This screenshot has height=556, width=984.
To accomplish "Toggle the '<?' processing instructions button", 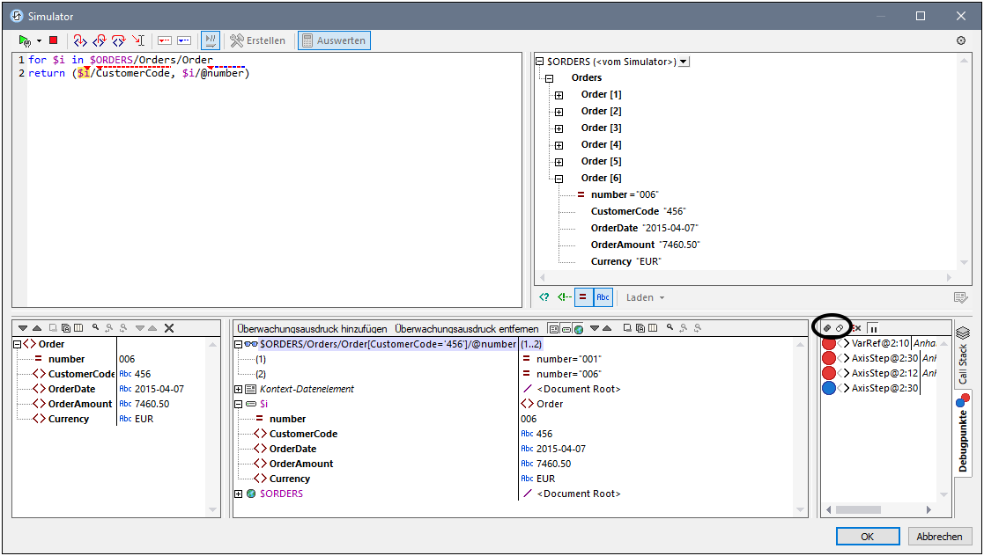I will 544,297.
